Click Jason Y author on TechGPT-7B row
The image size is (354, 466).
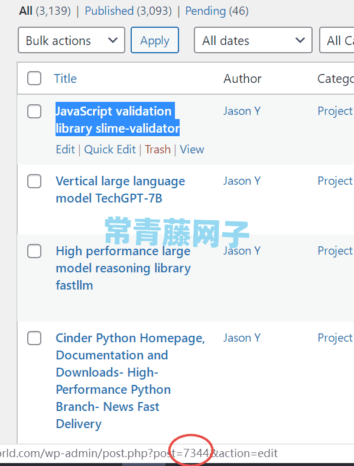242,181
